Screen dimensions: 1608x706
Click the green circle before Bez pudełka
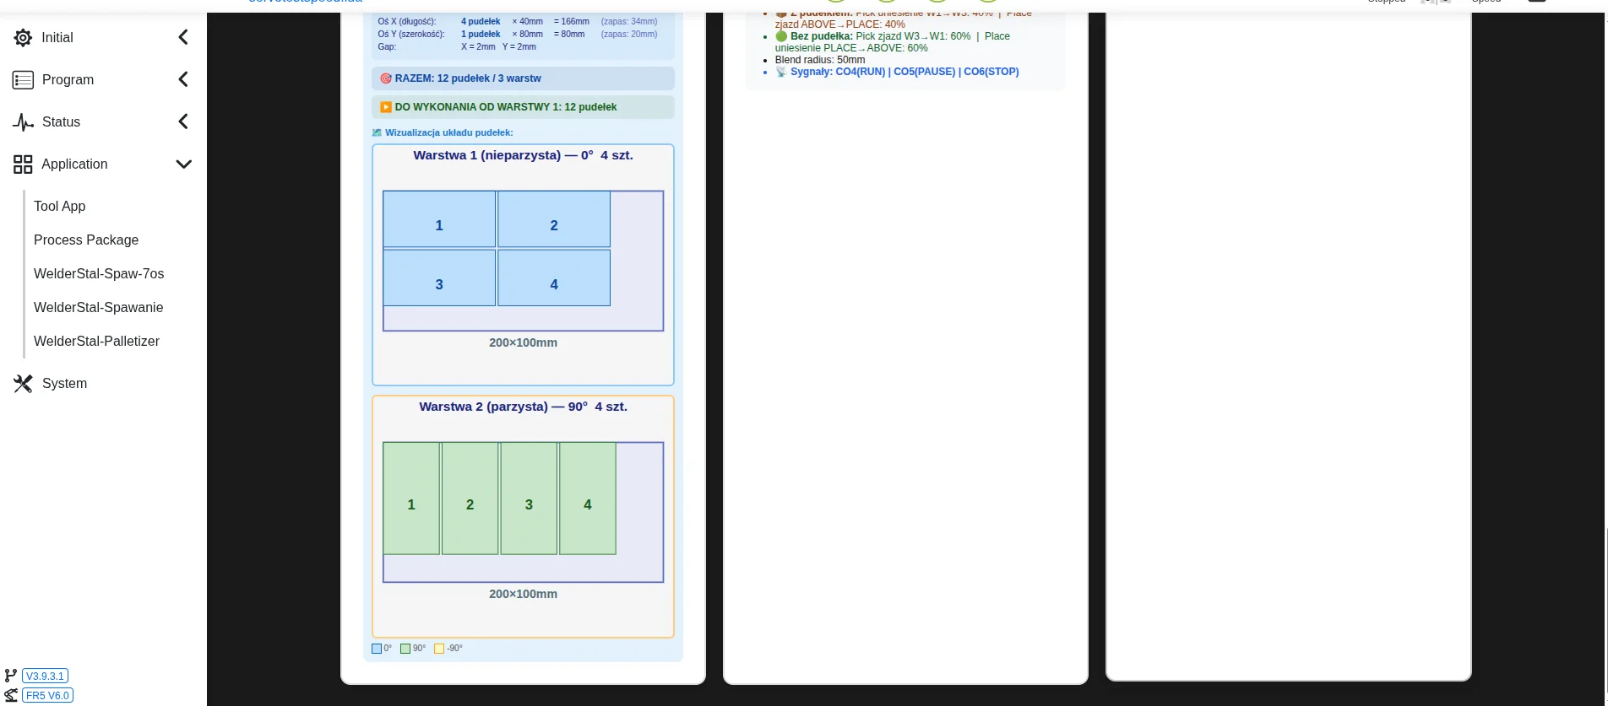point(781,36)
